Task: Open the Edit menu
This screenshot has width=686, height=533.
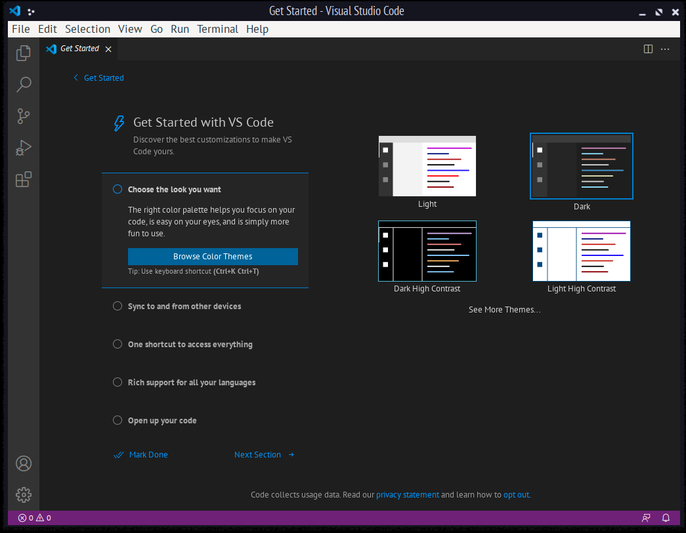Action: 47,30
